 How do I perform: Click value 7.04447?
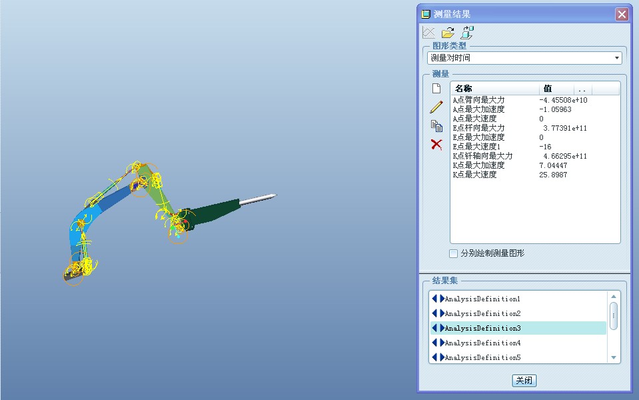[x=553, y=165]
